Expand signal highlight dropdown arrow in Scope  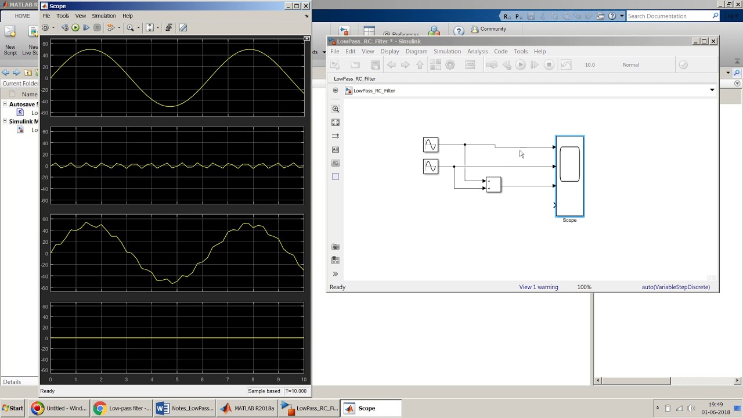119,27
